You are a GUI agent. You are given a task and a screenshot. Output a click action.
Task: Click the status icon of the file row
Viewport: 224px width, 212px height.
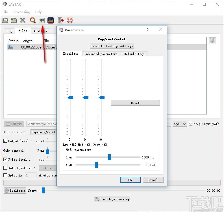click(10, 47)
